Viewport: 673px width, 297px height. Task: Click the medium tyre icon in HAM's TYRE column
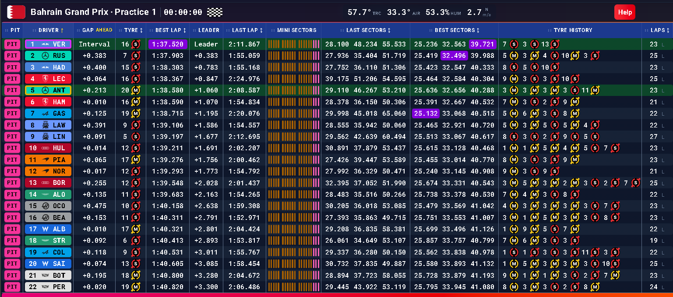(x=136, y=102)
